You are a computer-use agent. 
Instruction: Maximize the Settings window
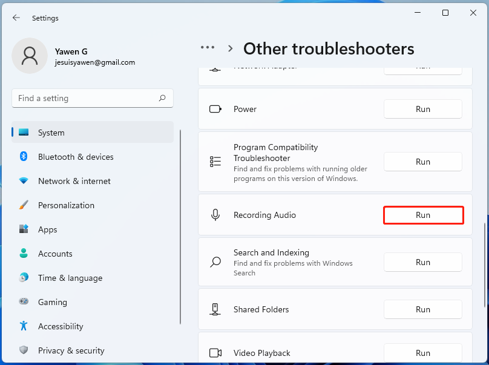coord(445,13)
